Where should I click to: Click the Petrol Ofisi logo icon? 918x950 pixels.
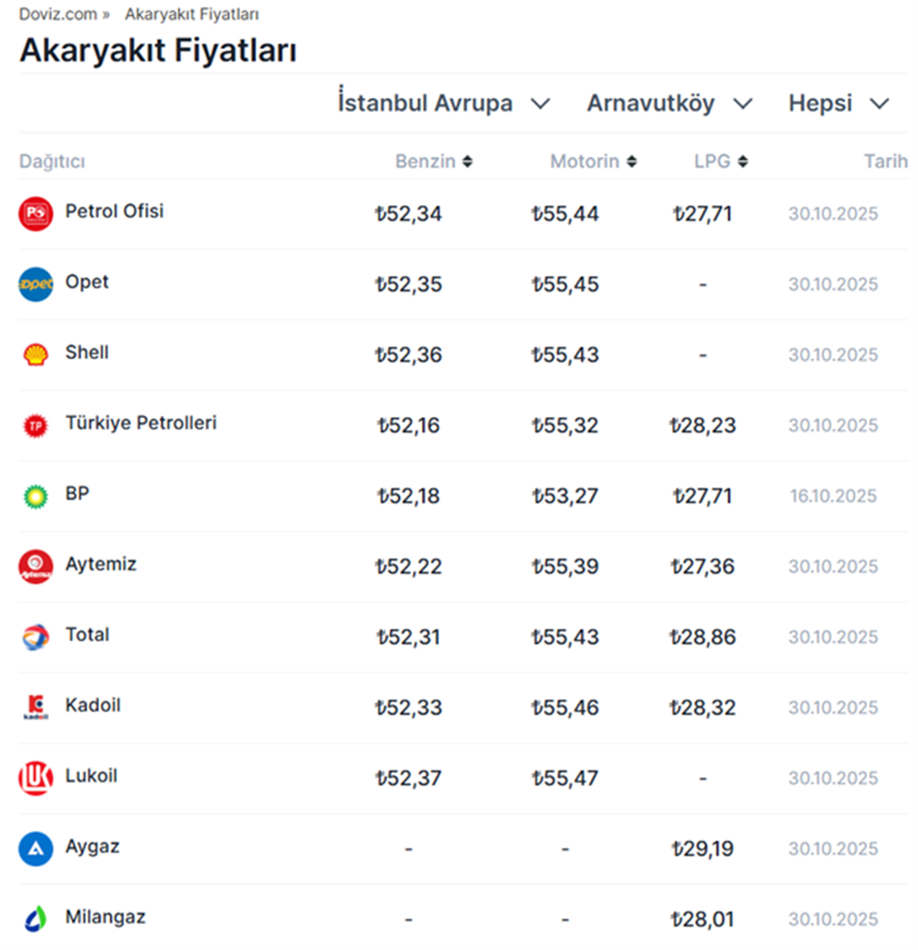point(36,214)
